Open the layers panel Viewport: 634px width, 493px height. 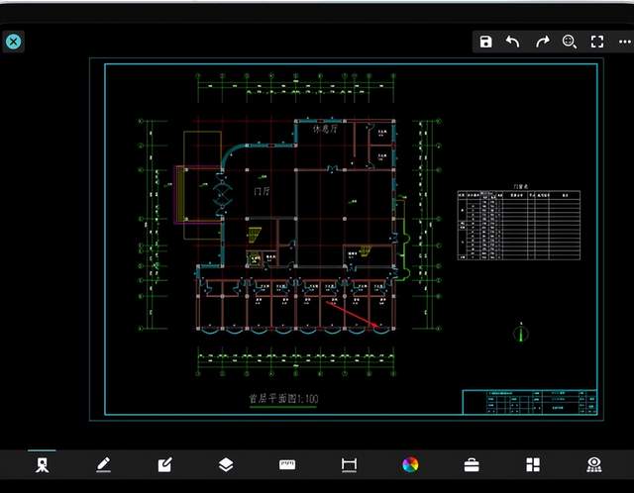pyautogui.click(x=226, y=464)
